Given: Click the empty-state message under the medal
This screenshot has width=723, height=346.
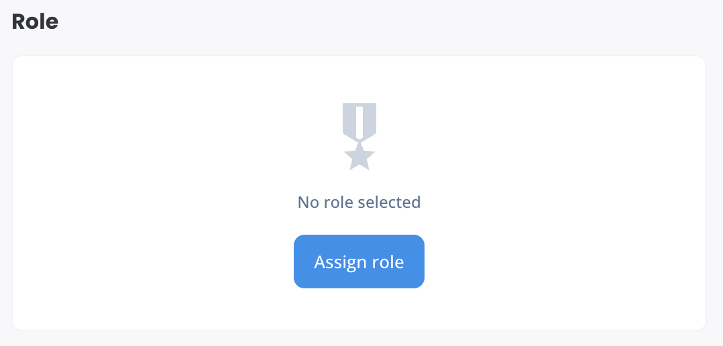Looking at the screenshot, I should pos(359,203).
